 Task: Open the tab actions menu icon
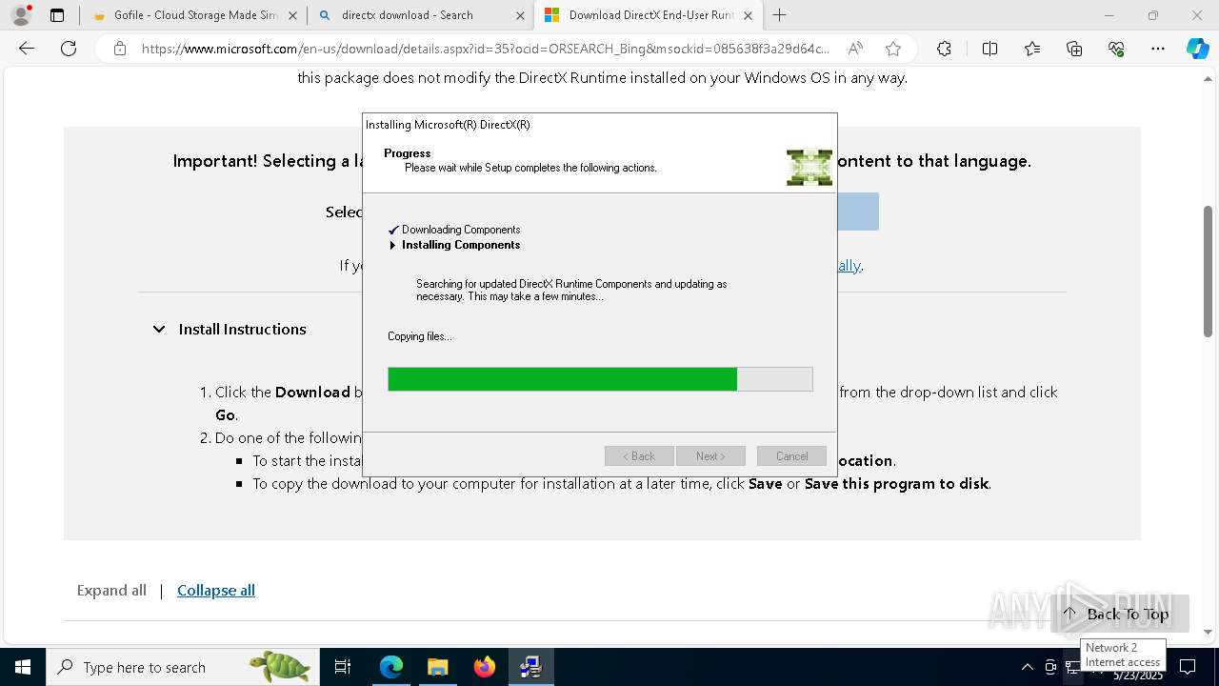coord(57,15)
